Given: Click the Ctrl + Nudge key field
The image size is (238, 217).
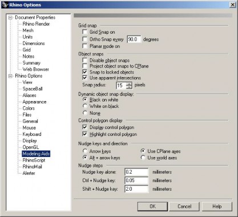Looking at the screenshot, I should coord(136,180).
